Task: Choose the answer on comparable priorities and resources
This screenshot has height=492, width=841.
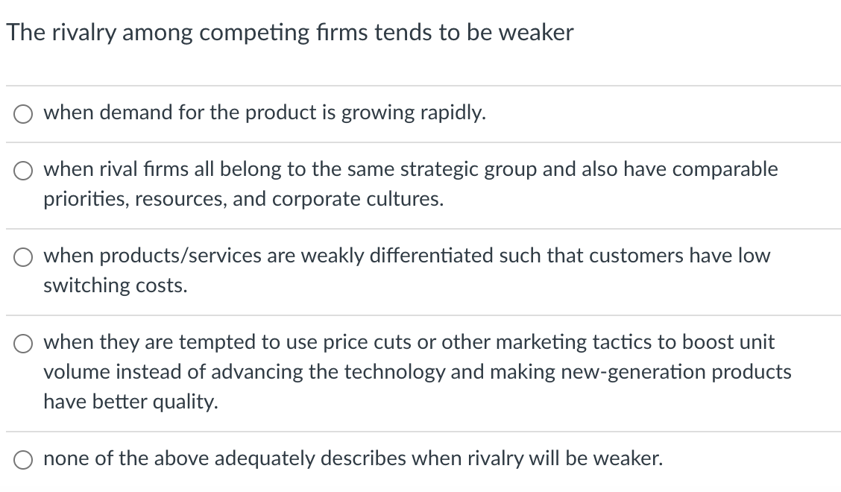Action: pyautogui.click(x=22, y=170)
